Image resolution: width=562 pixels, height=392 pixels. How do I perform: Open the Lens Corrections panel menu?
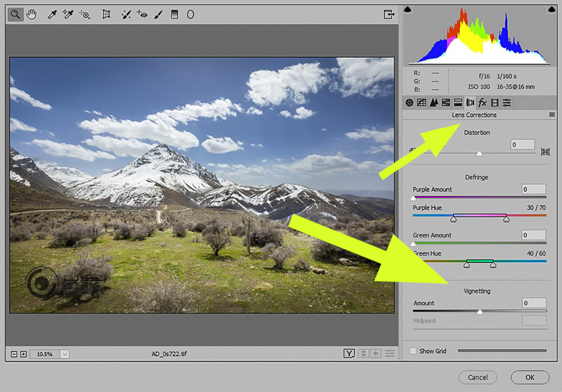552,115
